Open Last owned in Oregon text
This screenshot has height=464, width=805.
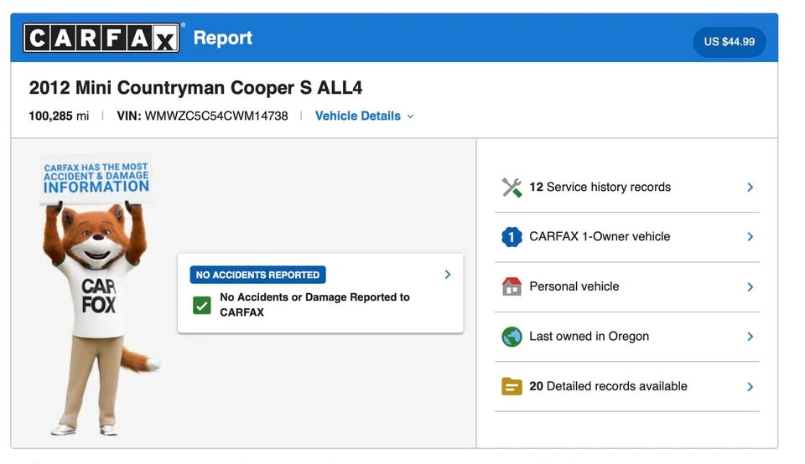coord(589,337)
